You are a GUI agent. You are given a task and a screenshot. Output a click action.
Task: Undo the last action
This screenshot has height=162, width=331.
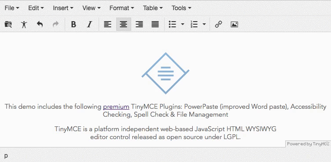click(40, 25)
